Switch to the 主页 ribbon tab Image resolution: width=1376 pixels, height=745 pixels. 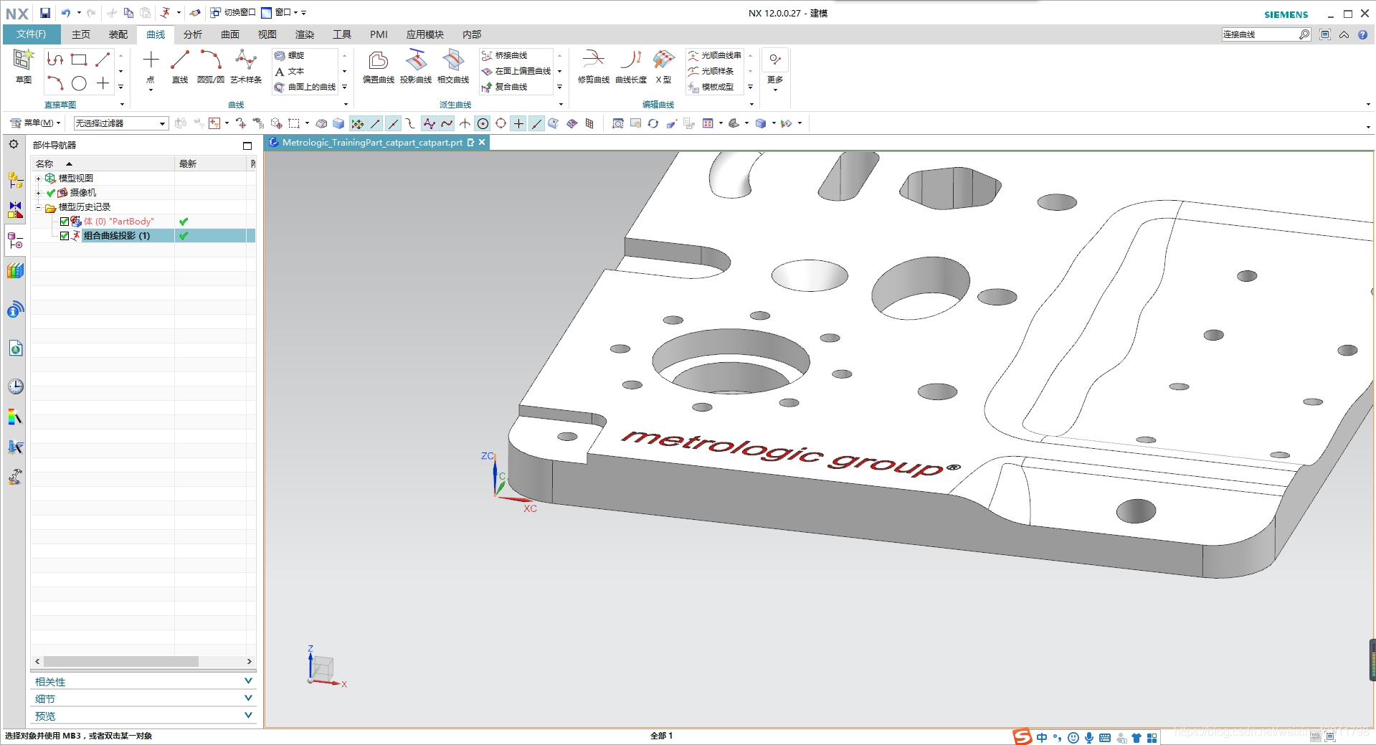80,34
